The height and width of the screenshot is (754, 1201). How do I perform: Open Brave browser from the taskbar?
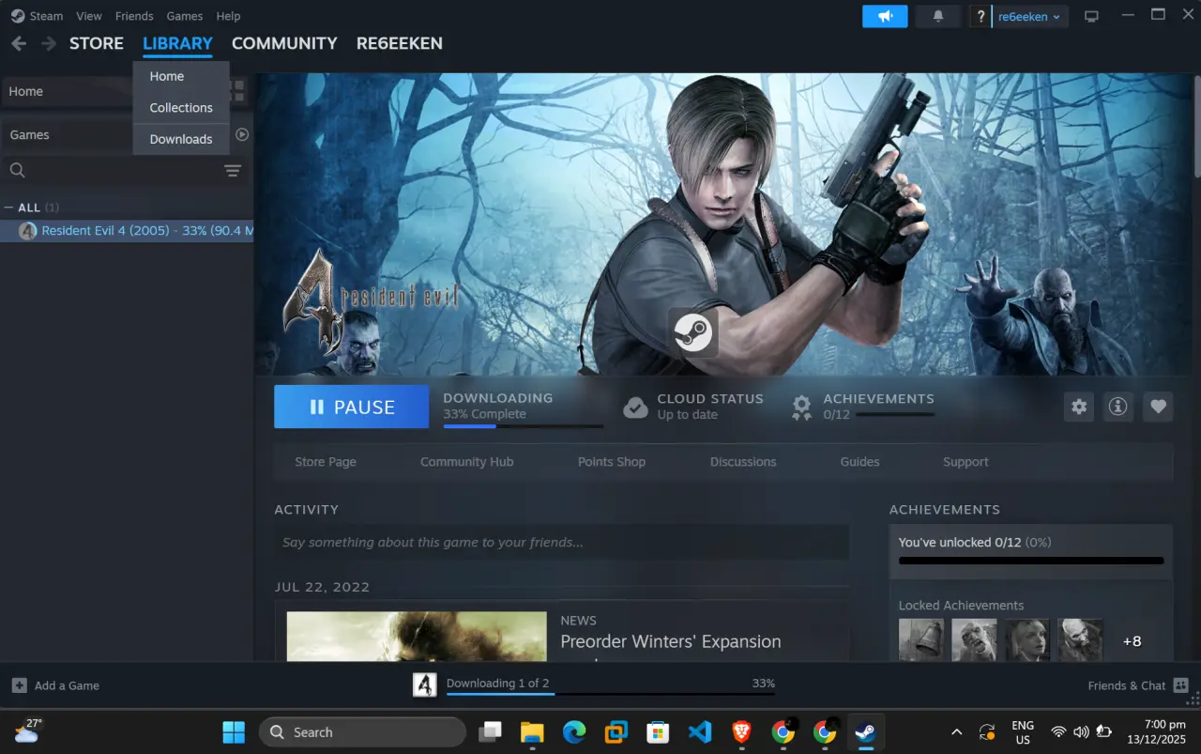[741, 731]
